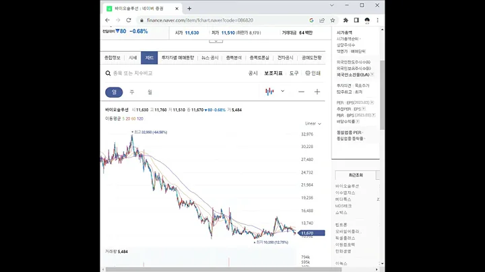485x272 pixels.
Task: Open the Chrome extensions puzzle icon
Action: tap(346, 20)
